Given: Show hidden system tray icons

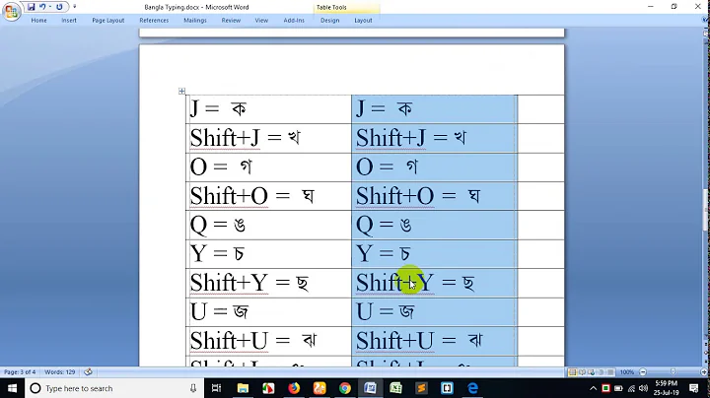Looking at the screenshot, I should pos(594,388).
